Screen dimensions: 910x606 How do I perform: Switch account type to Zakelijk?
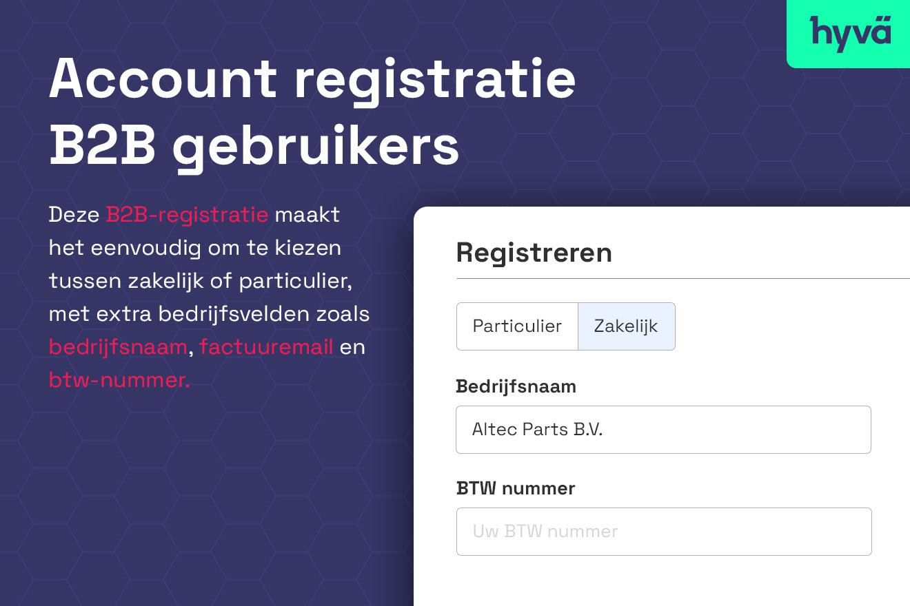pyautogui.click(x=626, y=326)
